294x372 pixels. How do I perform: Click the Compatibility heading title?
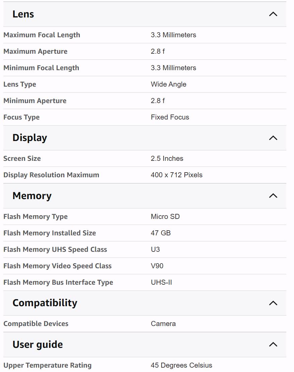coord(45,303)
